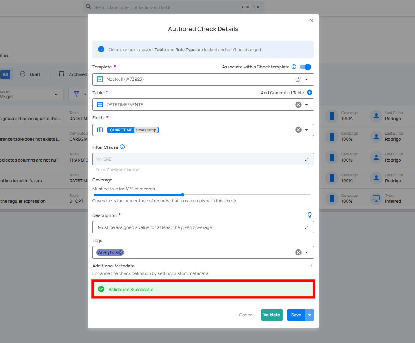This screenshot has width=415, height=343.
Task: Open the Sort by Weight dropdown
Action: [x=31, y=94]
